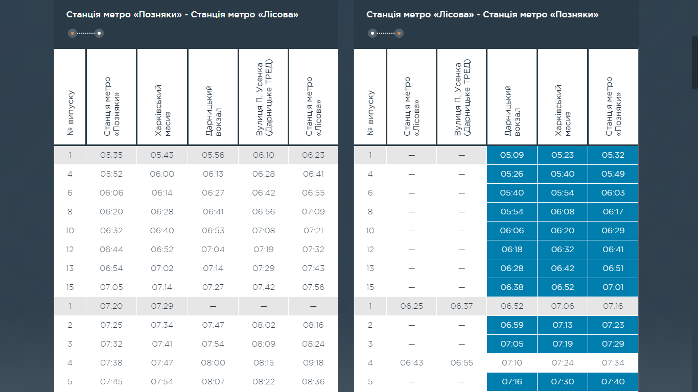The height and width of the screenshot is (392, 698).
Task: Click the 07:09 time cell
Action: pos(313,212)
